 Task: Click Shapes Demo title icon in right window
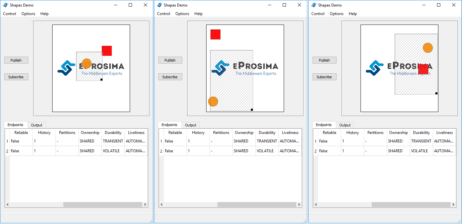(x=314, y=5)
